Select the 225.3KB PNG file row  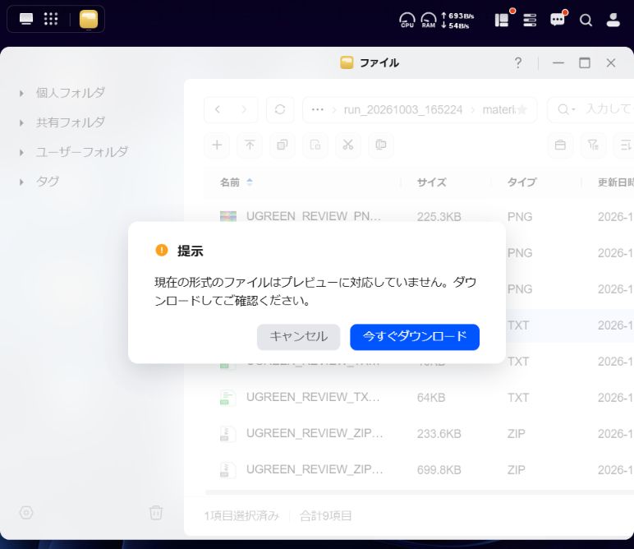click(x=420, y=216)
